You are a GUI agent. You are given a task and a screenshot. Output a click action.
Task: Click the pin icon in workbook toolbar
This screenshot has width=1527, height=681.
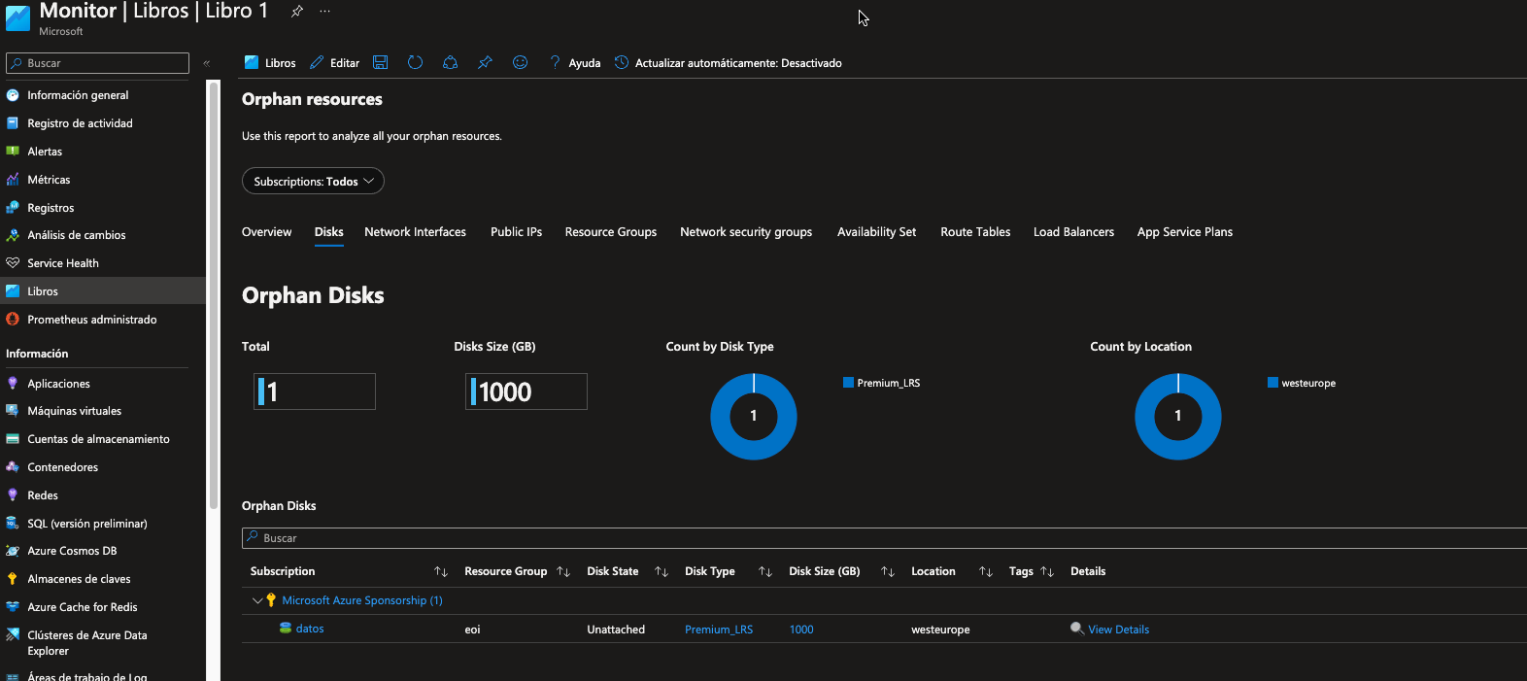point(485,63)
